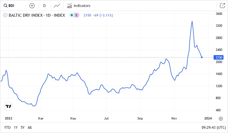The width and height of the screenshot is (228, 133).
Task: Click the blue 2150 price label
Action: pos(219,57)
